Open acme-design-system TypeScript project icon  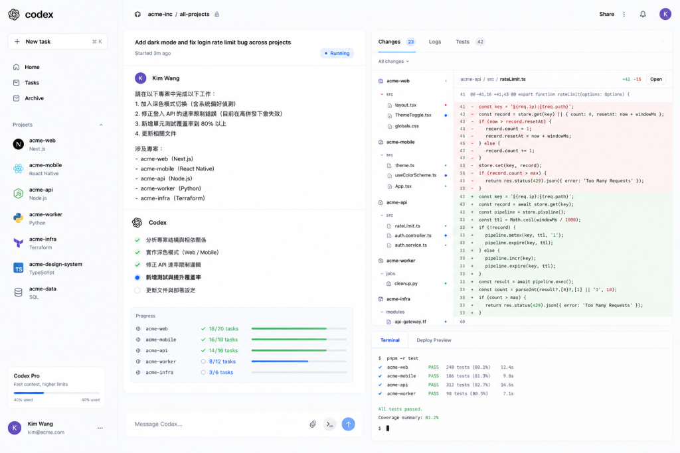18,268
